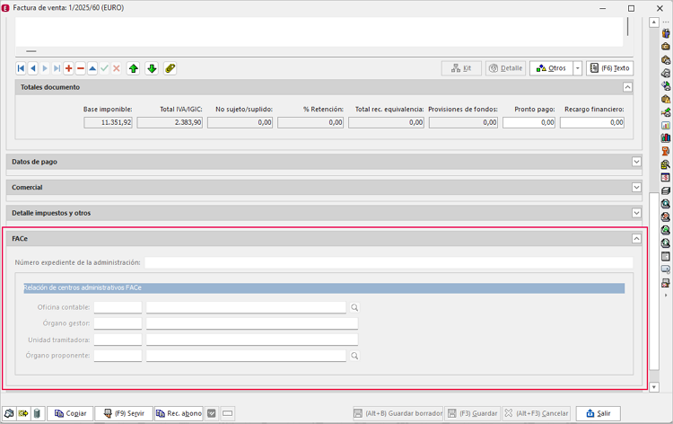Image resolution: width=673 pixels, height=424 pixels.
Task: Open the Otros dropdown arrow
Action: point(578,68)
